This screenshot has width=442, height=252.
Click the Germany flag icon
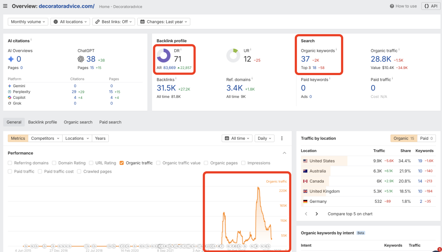[305, 202]
